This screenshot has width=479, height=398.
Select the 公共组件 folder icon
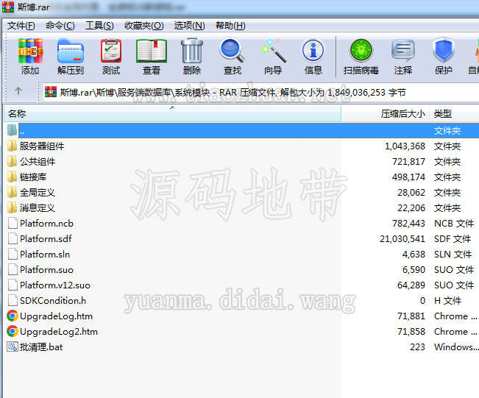coord(12,161)
